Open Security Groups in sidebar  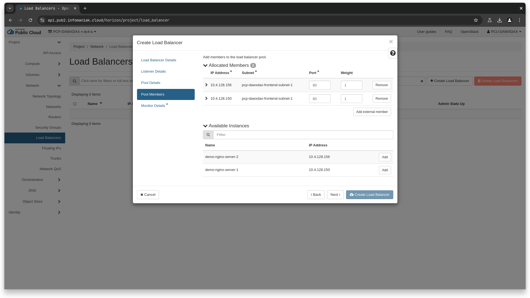[x=48, y=128]
